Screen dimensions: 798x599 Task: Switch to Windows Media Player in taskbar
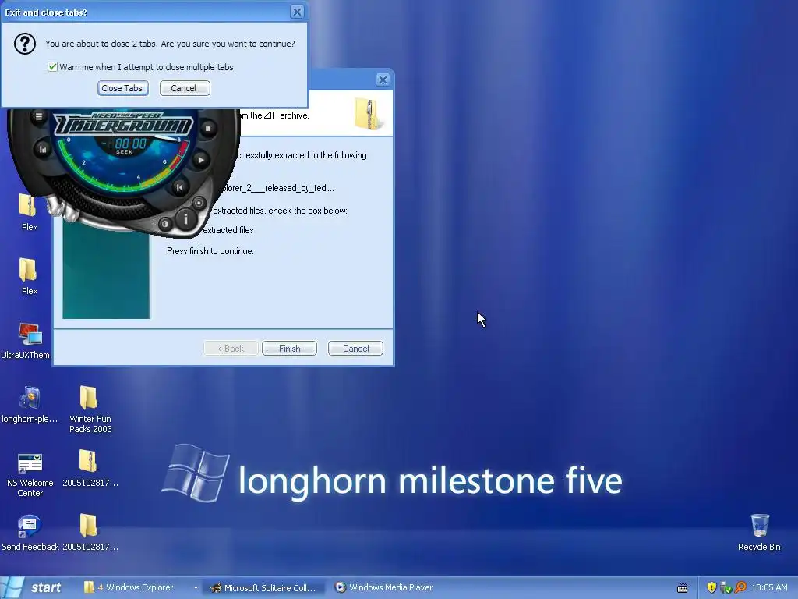click(x=384, y=587)
